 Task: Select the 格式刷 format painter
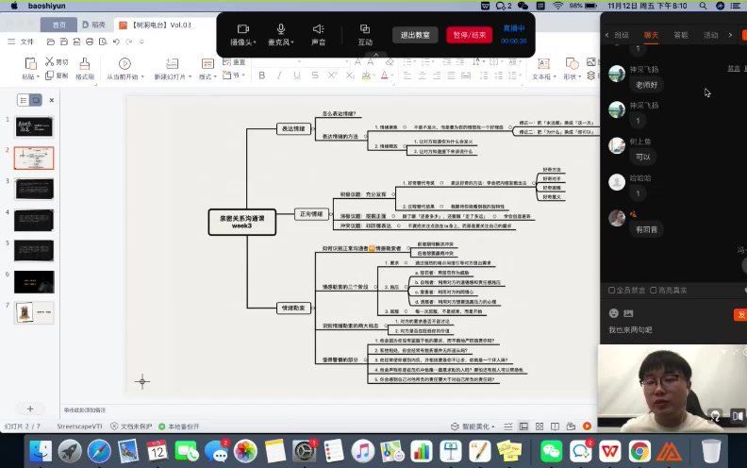point(84,68)
